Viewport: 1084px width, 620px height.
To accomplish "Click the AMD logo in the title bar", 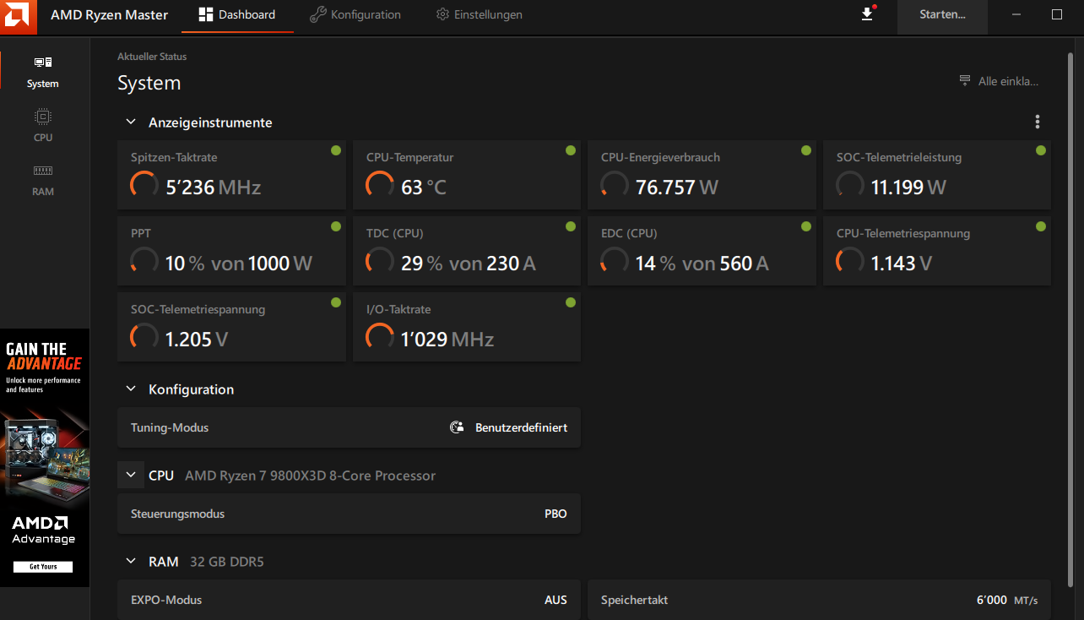I will pos(19,16).
